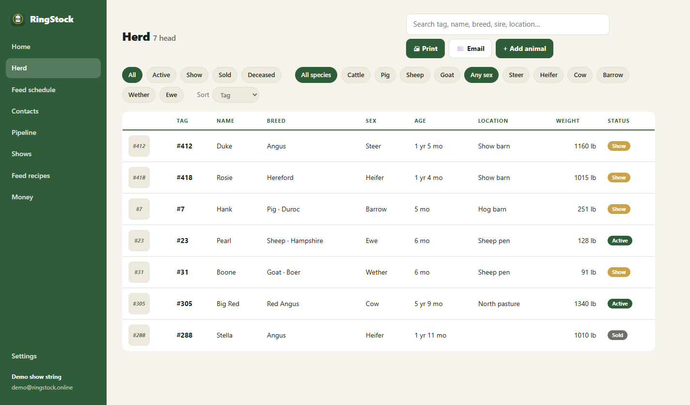690x405 pixels.
Task: Filter herd by Sold status
Action: tap(225, 75)
